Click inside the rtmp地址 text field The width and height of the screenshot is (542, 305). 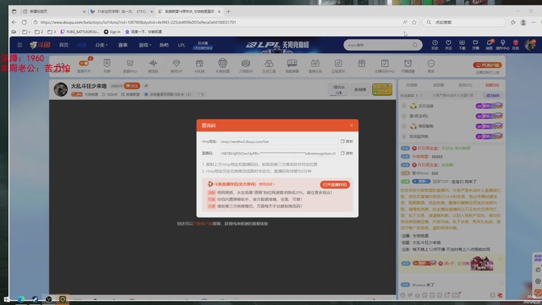(x=278, y=142)
